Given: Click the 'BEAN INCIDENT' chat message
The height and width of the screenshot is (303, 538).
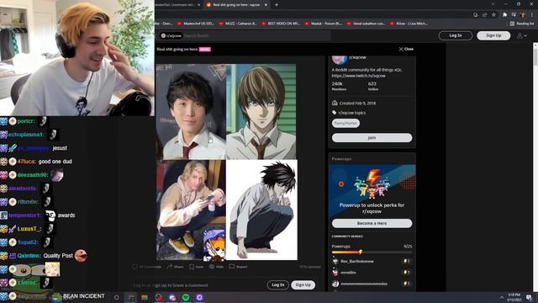Looking at the screenshot, I should [x=84, y=295].
